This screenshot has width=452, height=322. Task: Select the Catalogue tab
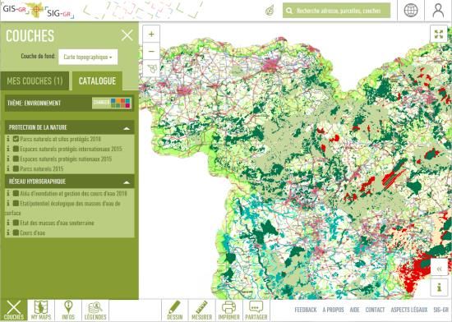(x=98, y=81)
